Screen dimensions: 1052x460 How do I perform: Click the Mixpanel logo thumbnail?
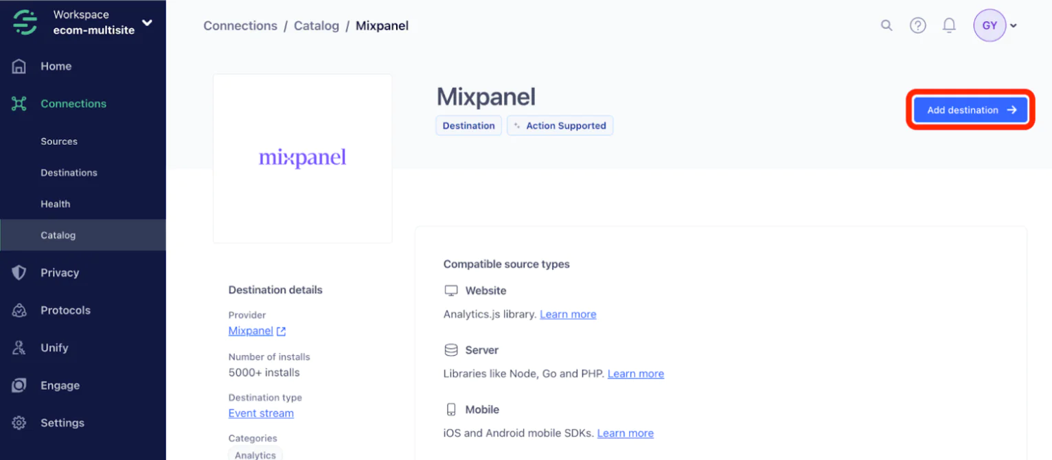click(x=303, y=159)
